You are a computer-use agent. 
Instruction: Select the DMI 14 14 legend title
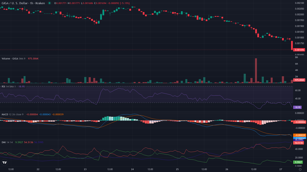7,142
